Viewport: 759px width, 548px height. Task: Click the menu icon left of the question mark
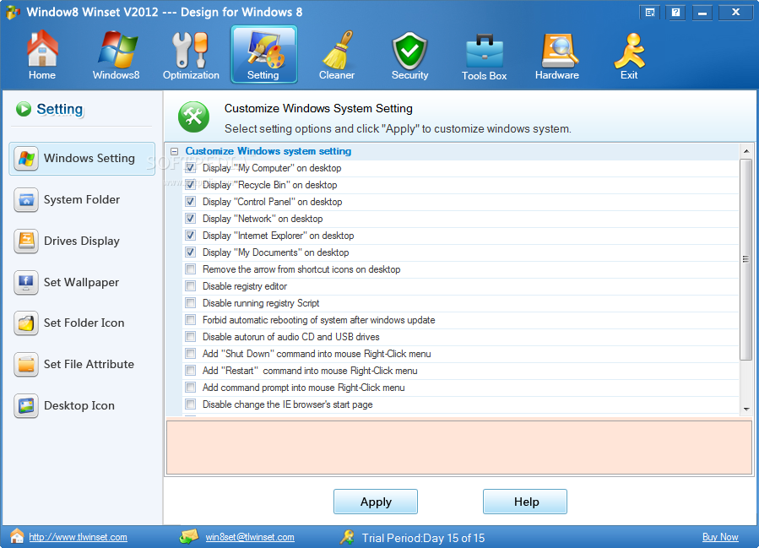(650, 13)
